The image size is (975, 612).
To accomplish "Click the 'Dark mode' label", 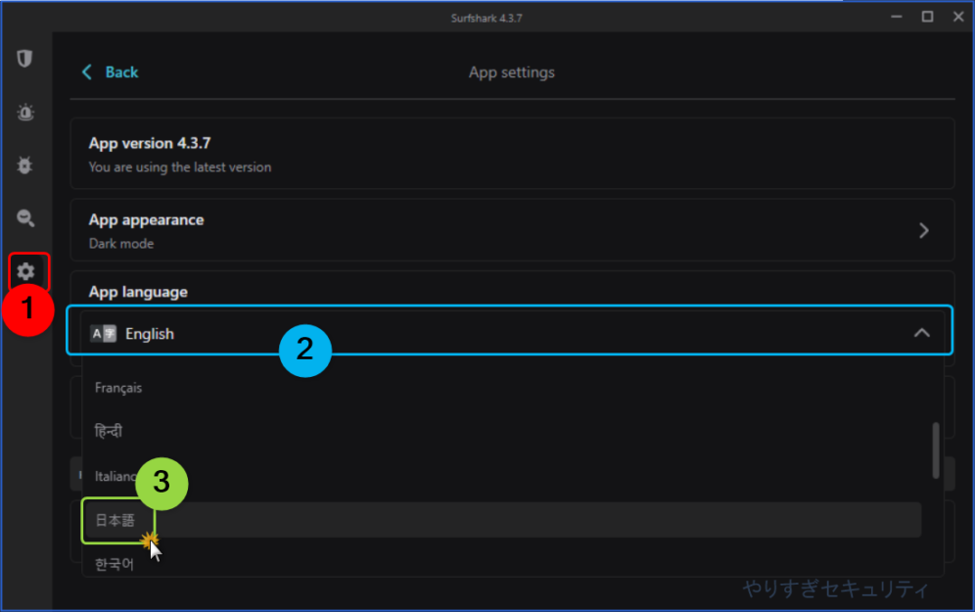I will tap(121, 244).
